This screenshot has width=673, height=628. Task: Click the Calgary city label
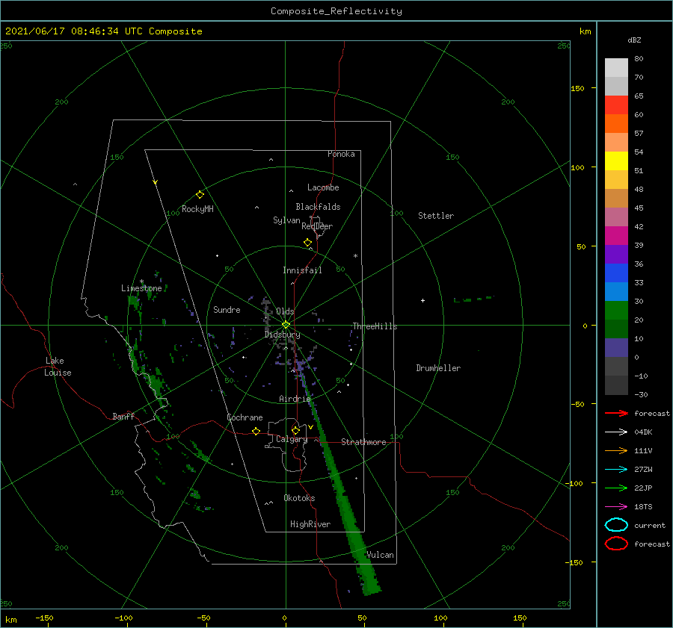click(292, 439)
